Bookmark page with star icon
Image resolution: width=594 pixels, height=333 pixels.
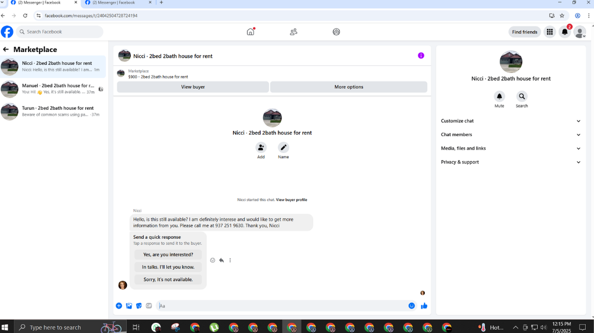[562, 15]
